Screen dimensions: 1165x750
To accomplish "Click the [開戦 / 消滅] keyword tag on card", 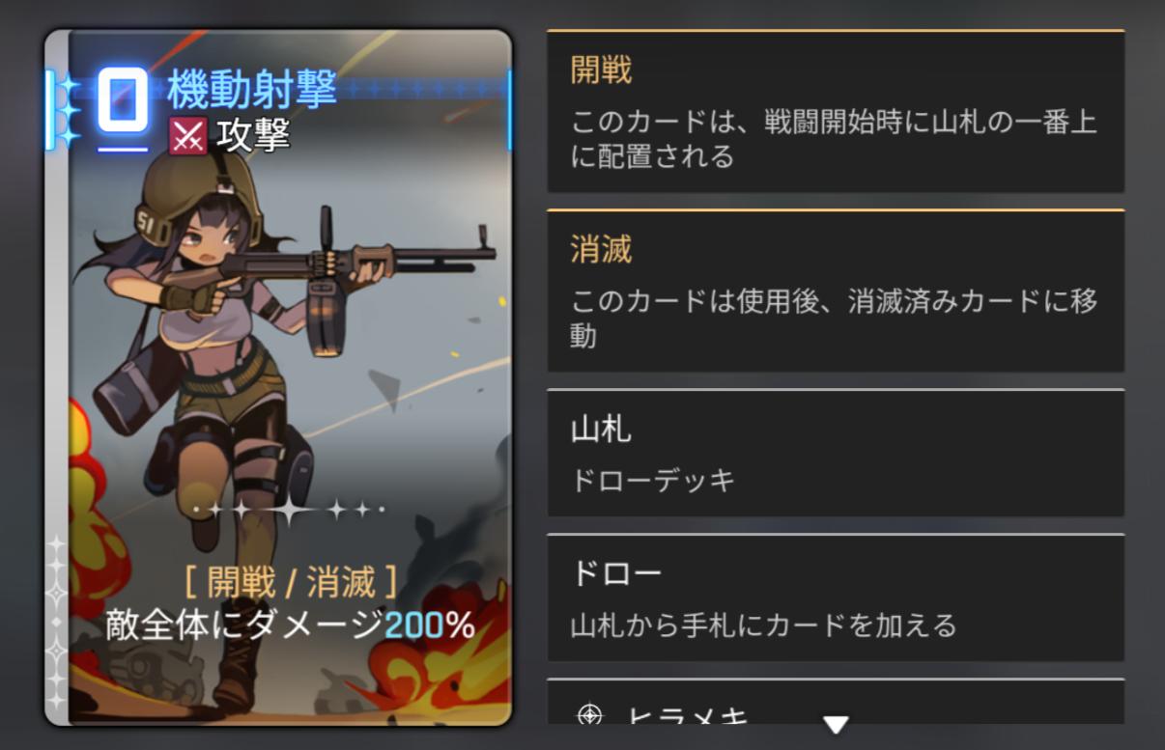I will click(x=290, y=582).
